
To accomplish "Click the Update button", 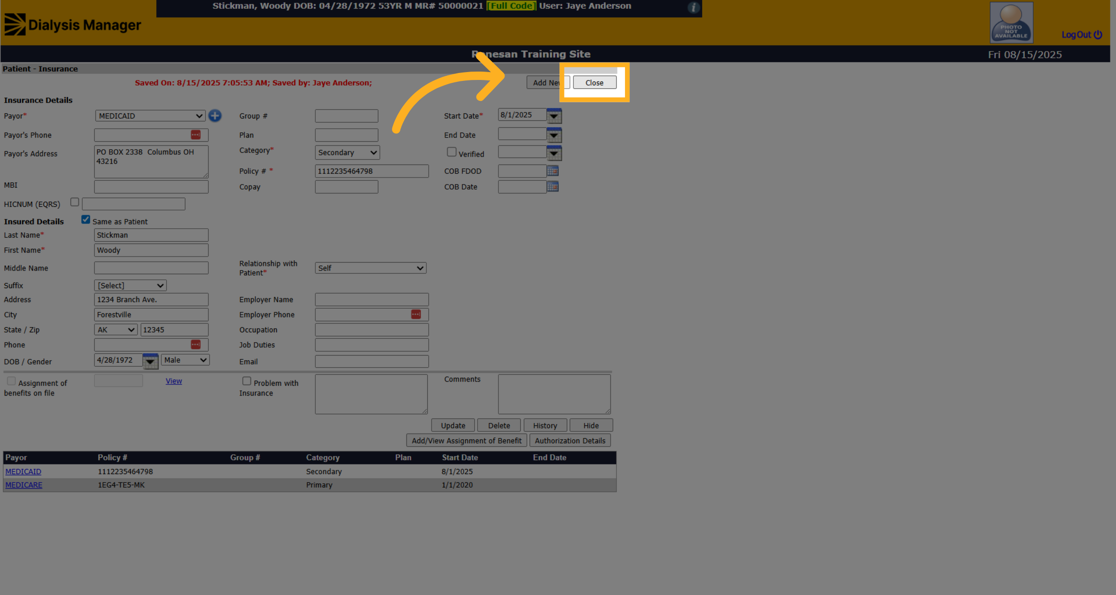I will point(453,425).
